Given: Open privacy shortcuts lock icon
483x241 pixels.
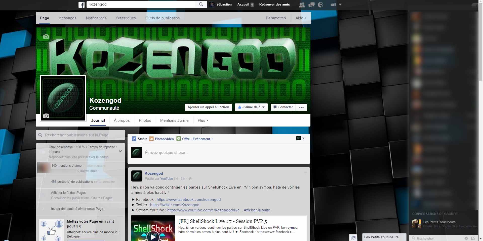Looking at the screenshot, I should (333, 5).
